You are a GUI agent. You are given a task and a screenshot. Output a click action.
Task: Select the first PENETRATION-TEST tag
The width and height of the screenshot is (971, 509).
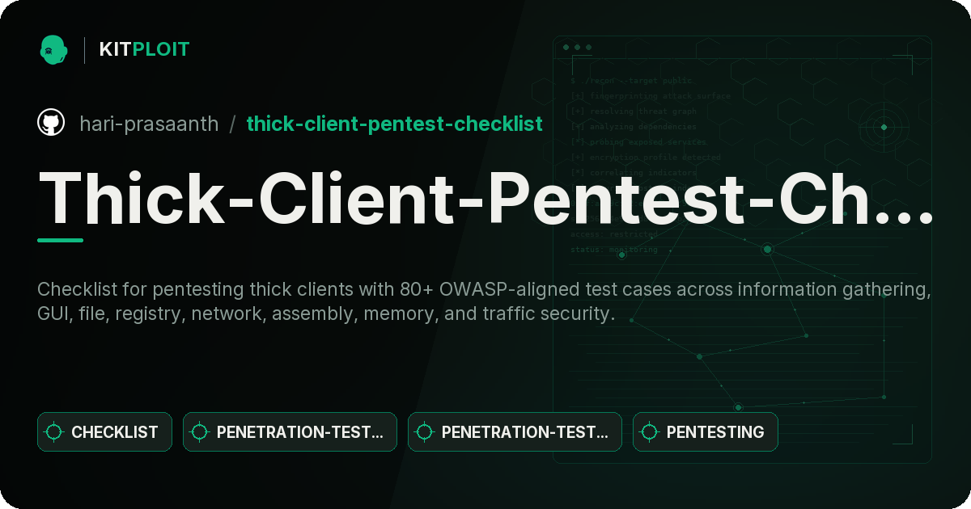tap(290, 432)
